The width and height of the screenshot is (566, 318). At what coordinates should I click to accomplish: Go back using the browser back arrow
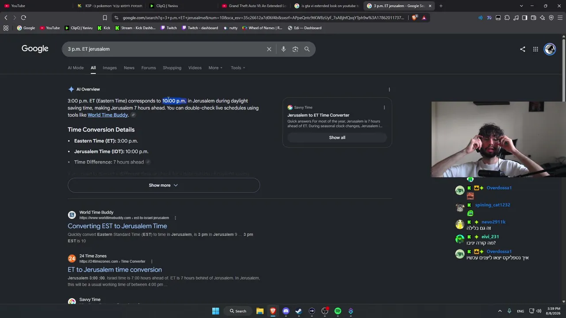6,18
